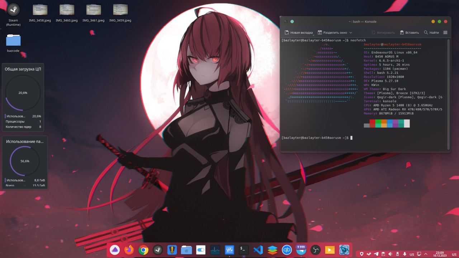Open the bazcode folder on desktop
The width and height of the screenshot is (459, 258).
pos(13,43)
